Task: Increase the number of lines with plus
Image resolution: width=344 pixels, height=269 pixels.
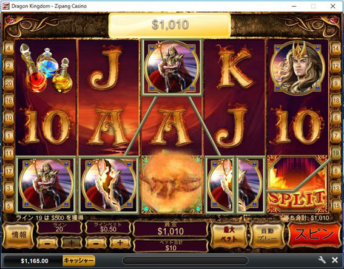Action: coord(72,243)
